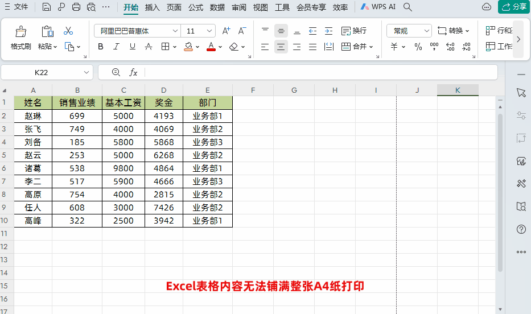
Task: Toggle Italic formatting
Action: pos(117,47)
